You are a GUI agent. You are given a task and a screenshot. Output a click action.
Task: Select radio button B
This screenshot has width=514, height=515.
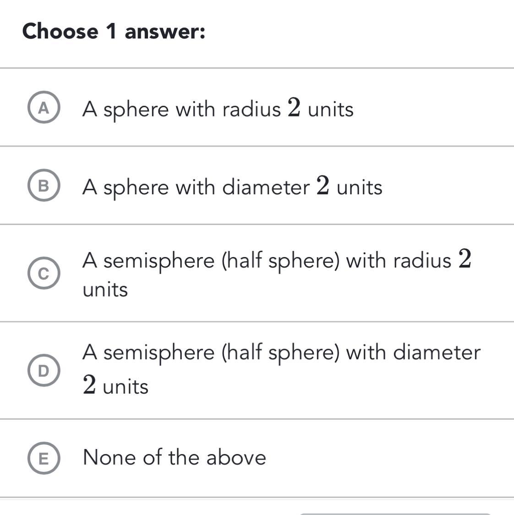point(44,186)
